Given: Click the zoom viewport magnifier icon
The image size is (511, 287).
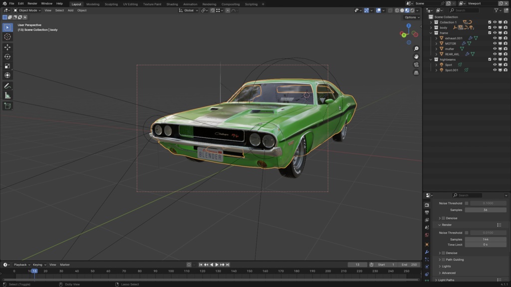Looking at the screenshot, I should coord(416,48).
